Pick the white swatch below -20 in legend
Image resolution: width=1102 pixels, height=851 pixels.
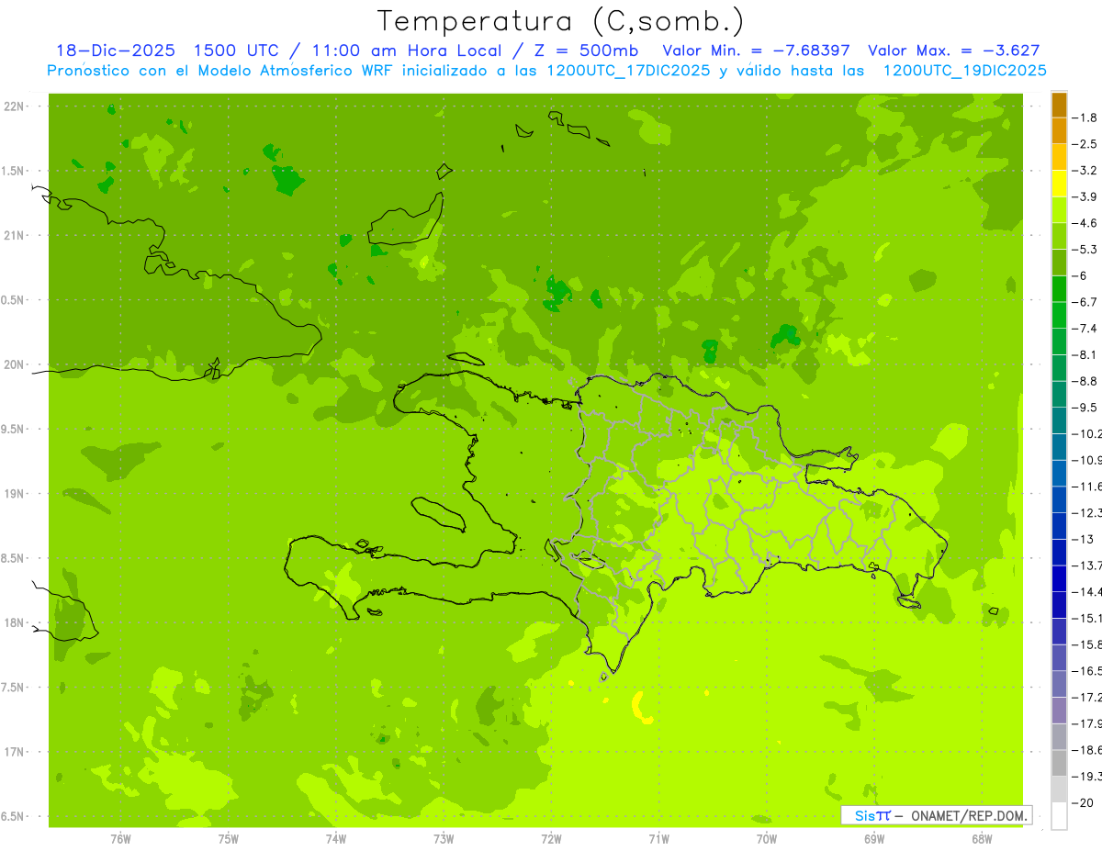(1059, 815)
